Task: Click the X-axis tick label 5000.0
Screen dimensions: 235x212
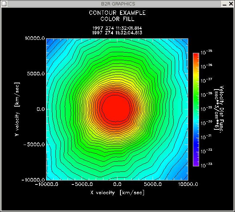Action: 153,184
